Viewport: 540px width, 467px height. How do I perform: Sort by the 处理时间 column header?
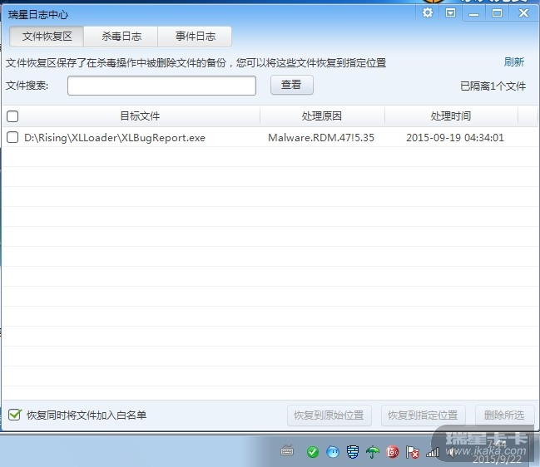click(x=451, y=116)
